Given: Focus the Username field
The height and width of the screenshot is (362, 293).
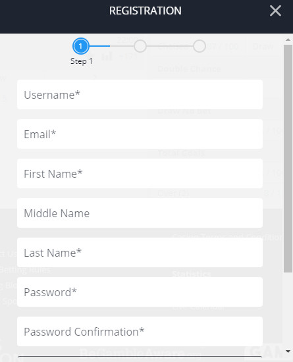Looking at the screenshot, I should (140, 95).
